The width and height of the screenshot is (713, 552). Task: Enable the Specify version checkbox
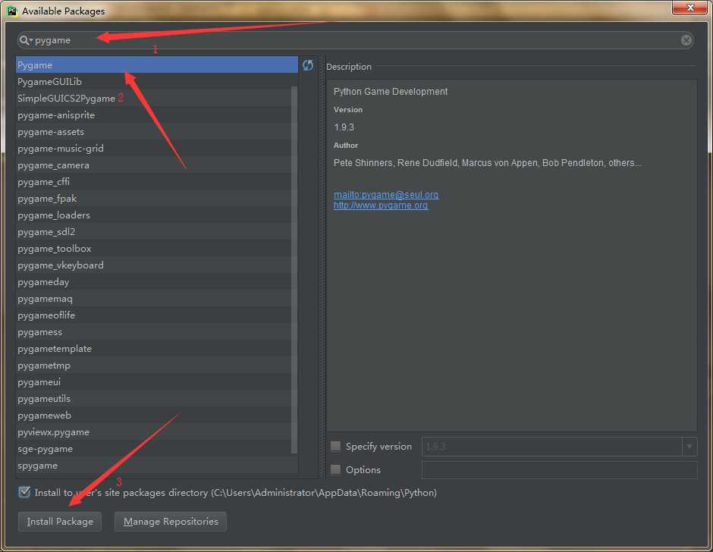(x=335, y=446)
